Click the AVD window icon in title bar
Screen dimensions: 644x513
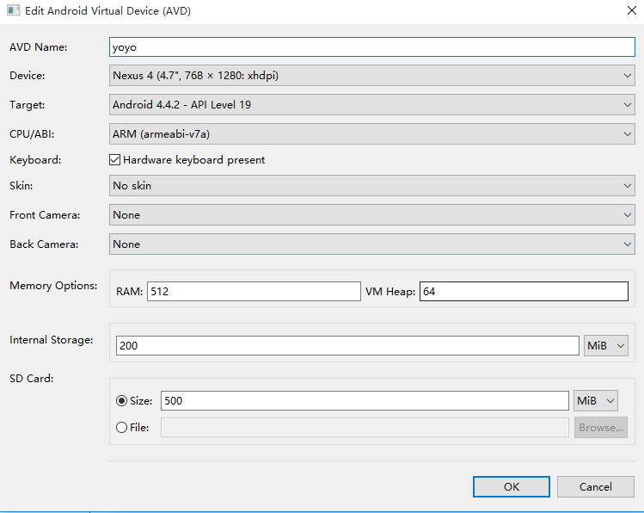tap(13, 10)
